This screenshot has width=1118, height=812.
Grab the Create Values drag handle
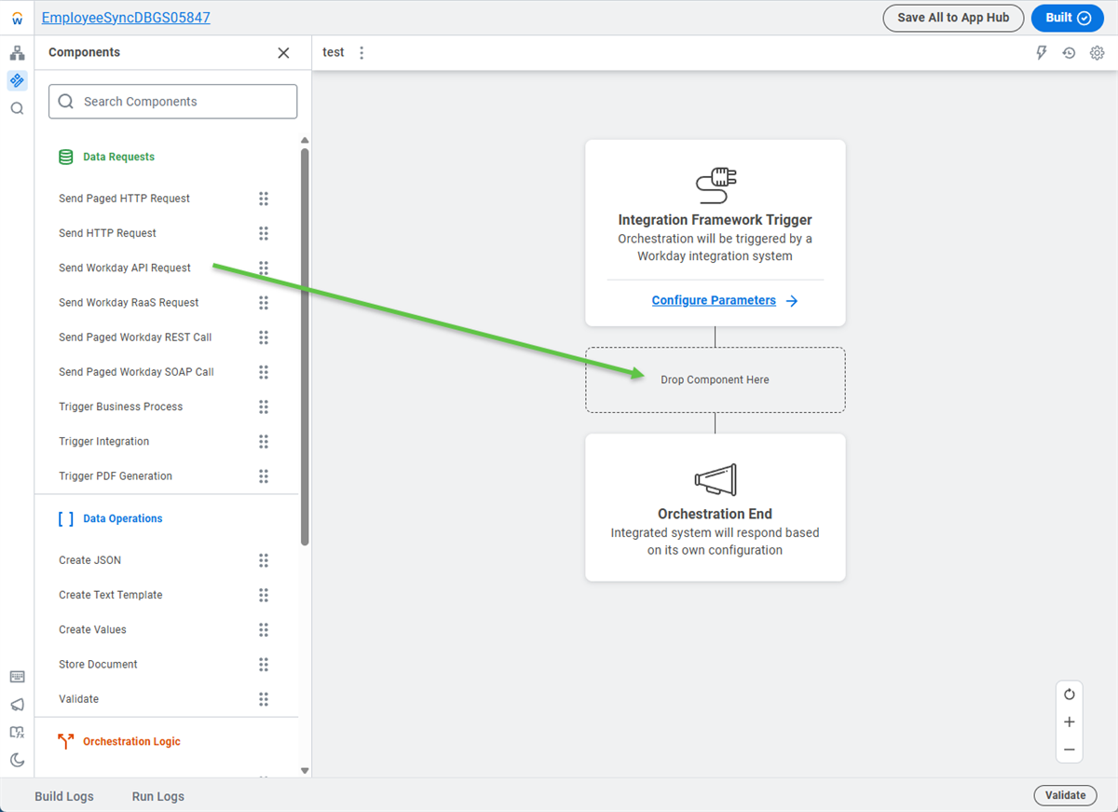(x=264, y=630)
